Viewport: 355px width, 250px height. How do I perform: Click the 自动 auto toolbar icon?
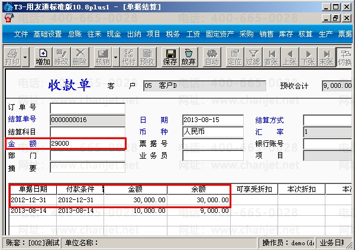tap(212, 57)
